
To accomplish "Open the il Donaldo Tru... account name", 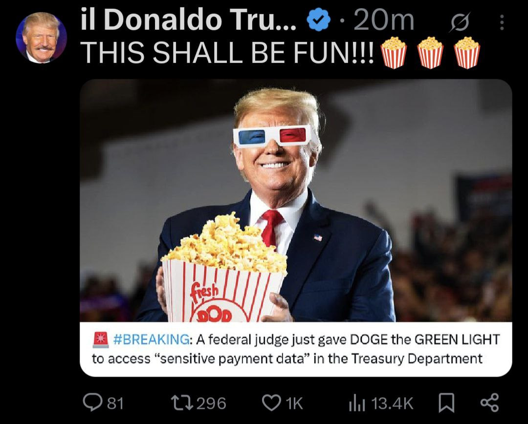I will click(x=189, y=21).
